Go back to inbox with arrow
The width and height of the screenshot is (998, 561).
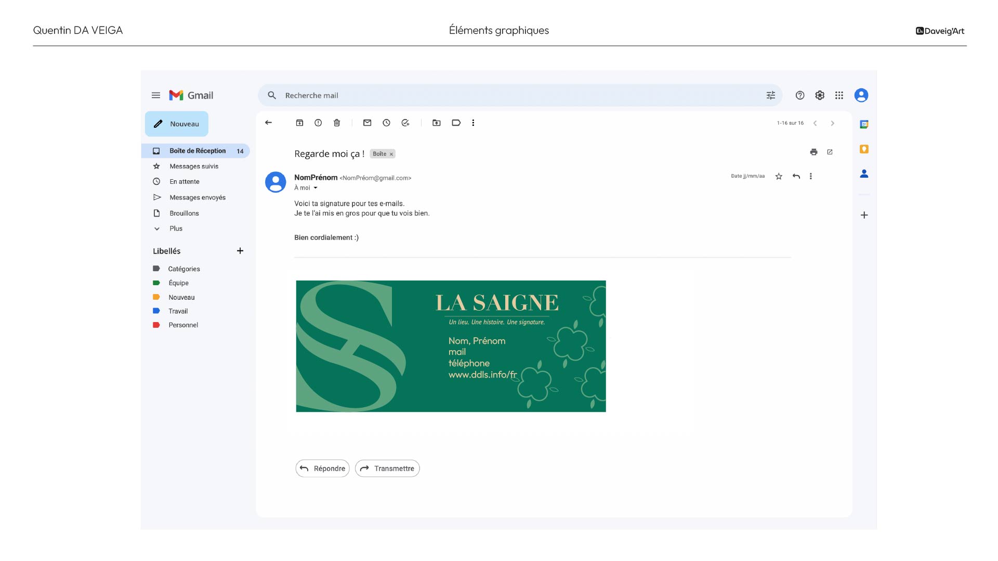pos(268,123)
